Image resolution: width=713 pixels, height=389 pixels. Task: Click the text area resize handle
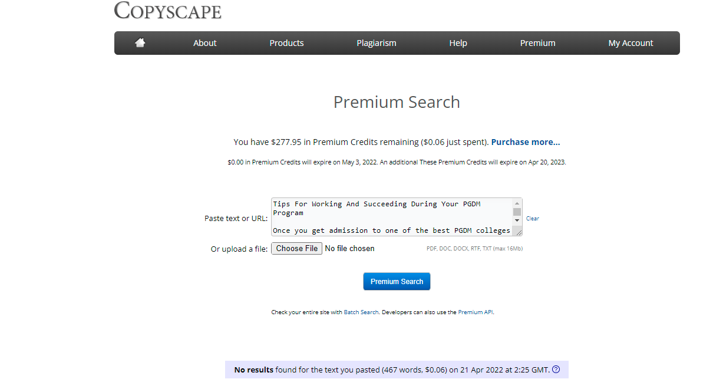[x=518, y=231]
